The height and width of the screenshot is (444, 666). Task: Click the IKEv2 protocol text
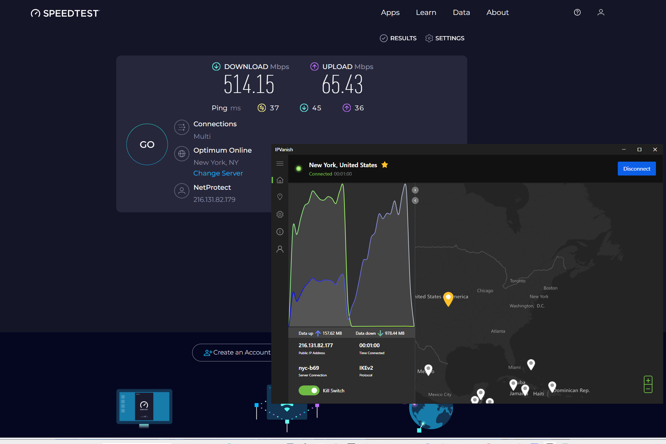[x=366, y=368]
